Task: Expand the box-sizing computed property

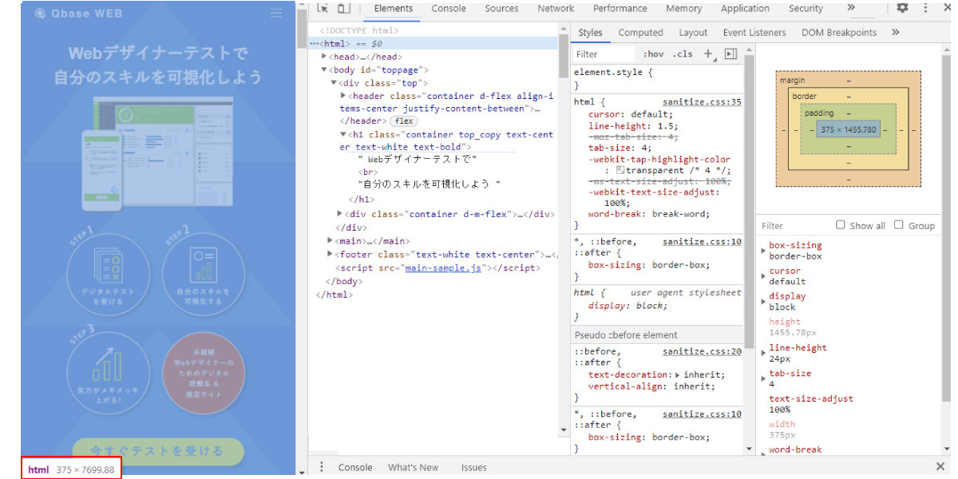Action: pos(764,251)
